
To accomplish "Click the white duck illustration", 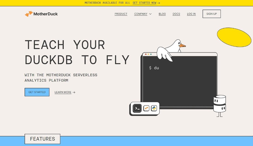I will point(171,50).
